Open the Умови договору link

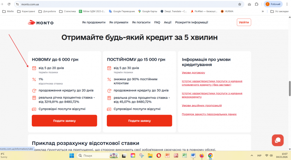coord(193,72)
